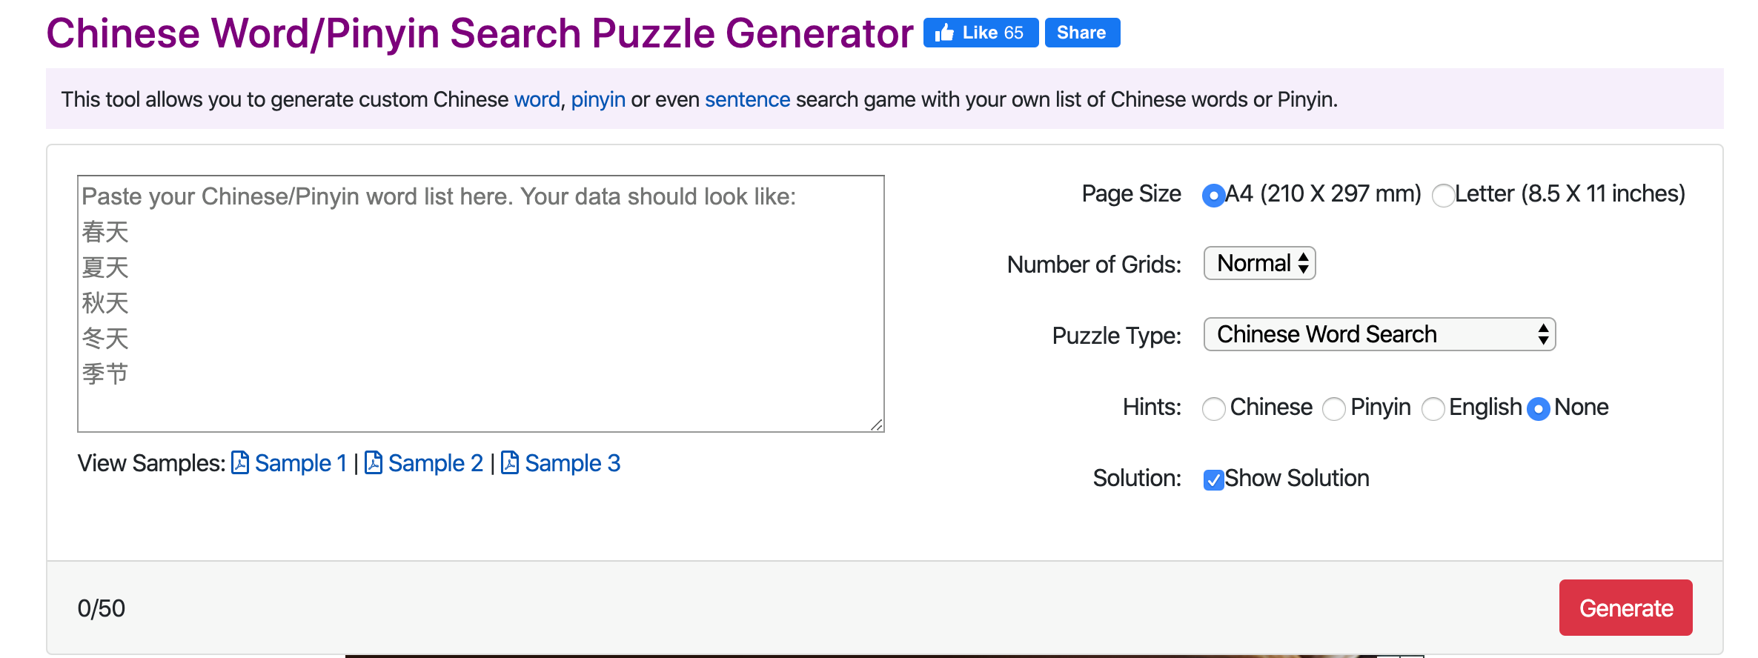Open the "sentence" hyperlink
Image resolution: width=1758 pixels, height=658 pixels.
746,99
